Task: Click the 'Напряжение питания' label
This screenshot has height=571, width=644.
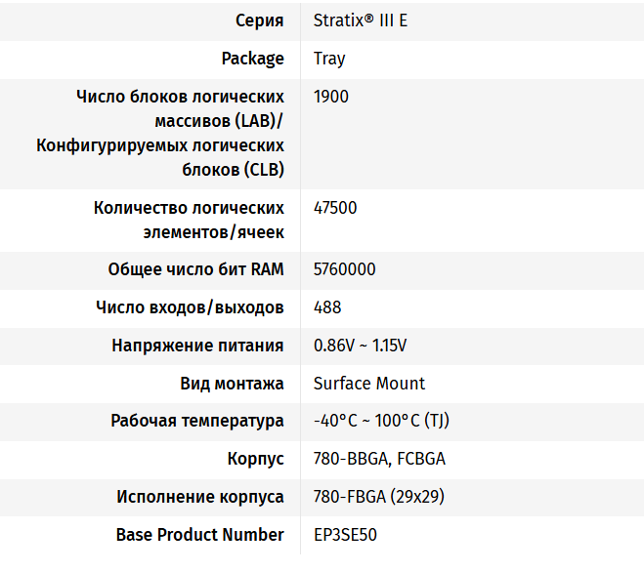Action: 197,346
